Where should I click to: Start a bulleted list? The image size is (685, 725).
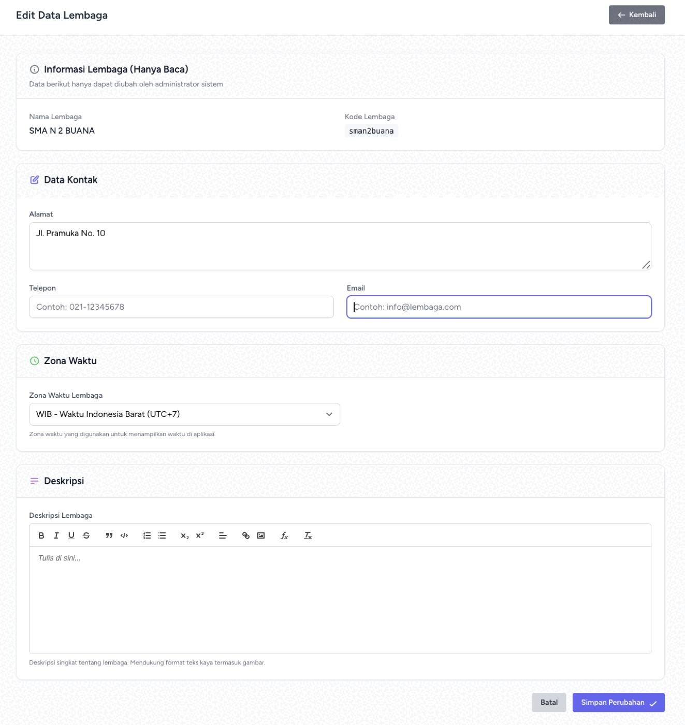[x=162, y=535]
